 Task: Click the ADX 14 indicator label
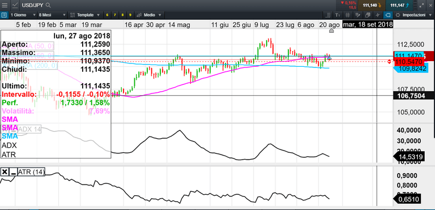pos(29,128)
